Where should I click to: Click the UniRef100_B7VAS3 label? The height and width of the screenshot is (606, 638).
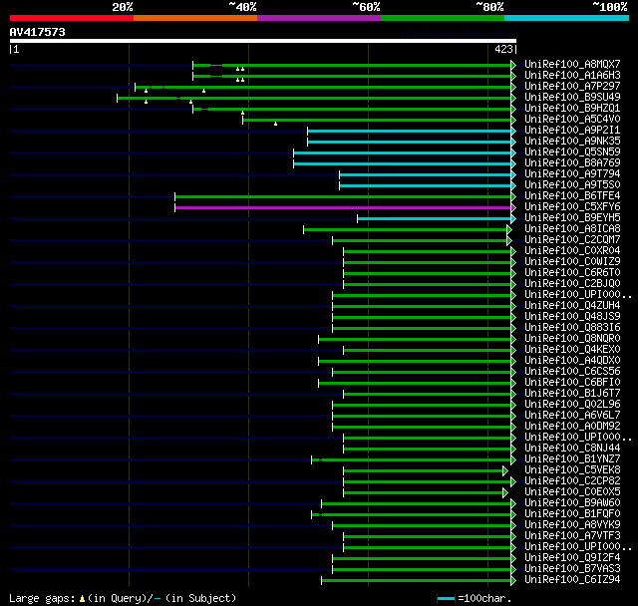[x=572, y=569]
